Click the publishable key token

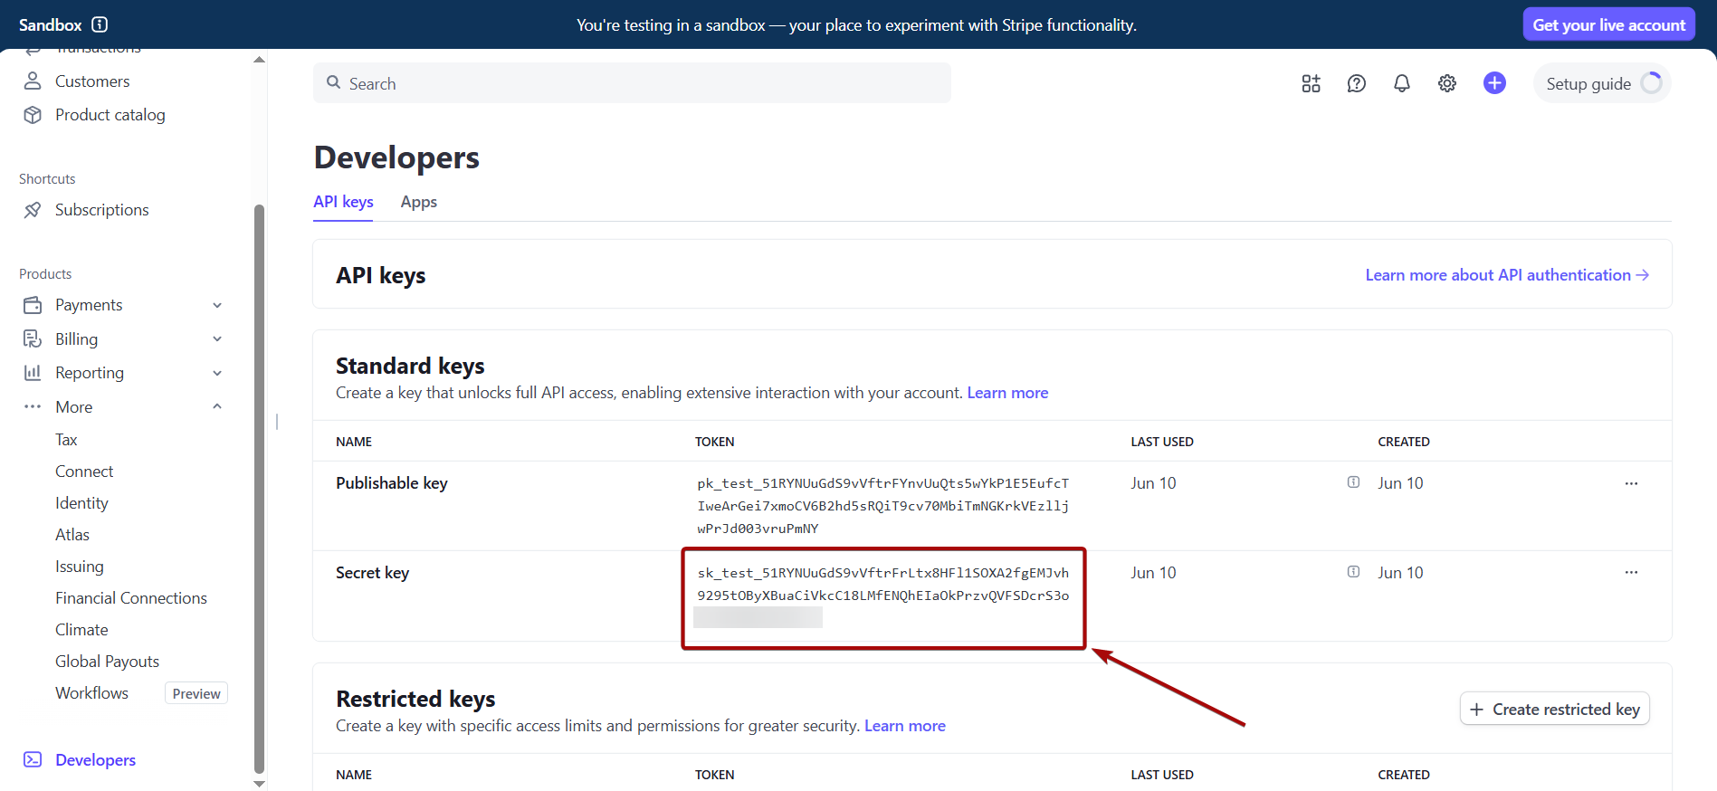point(883,506)
